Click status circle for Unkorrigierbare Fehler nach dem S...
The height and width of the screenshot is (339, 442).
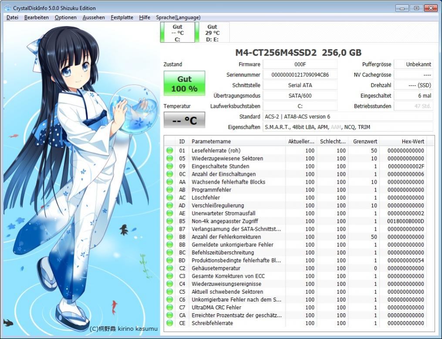coord(170,299)
